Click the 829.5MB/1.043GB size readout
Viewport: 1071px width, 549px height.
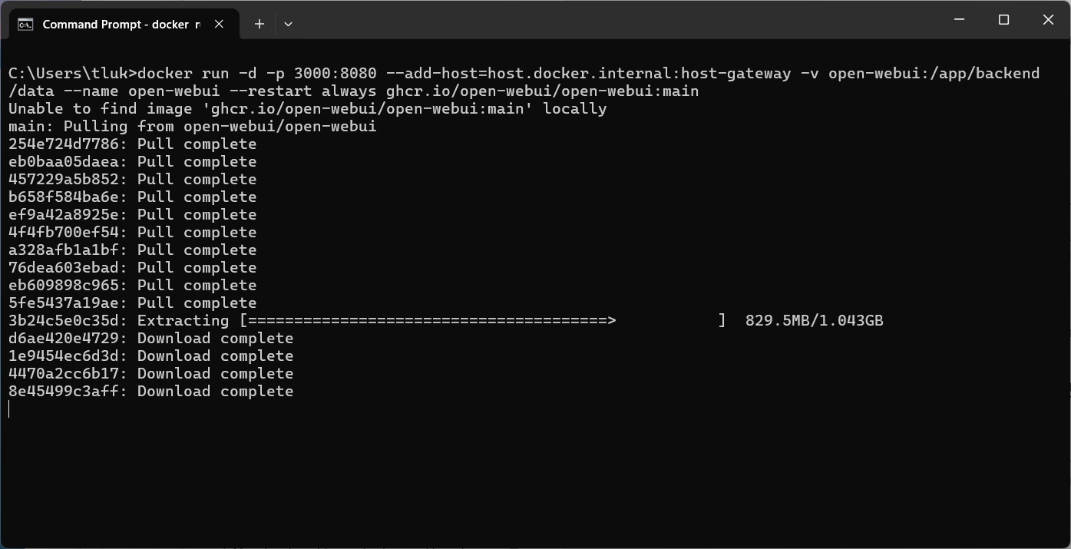(x=814, y=320)
